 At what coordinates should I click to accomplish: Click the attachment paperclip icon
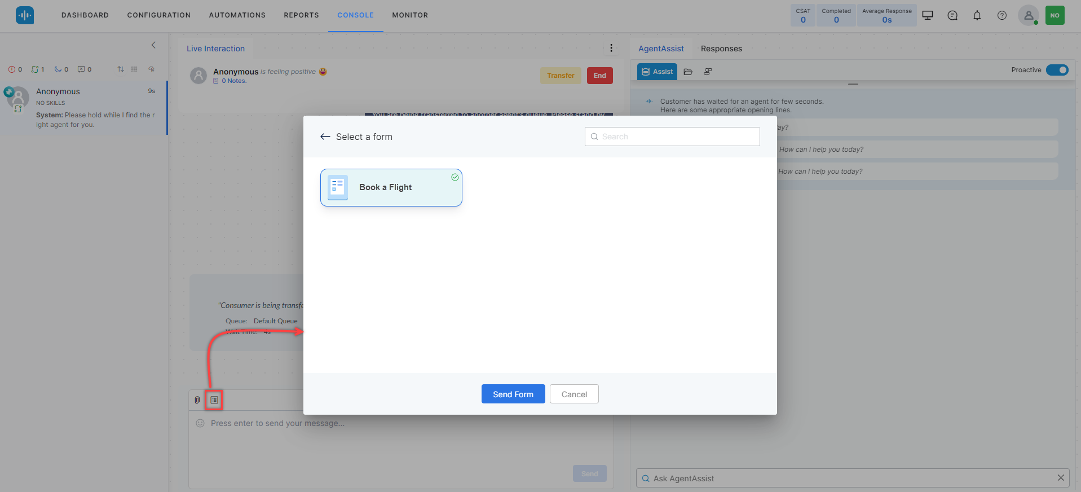pos(197,400)
